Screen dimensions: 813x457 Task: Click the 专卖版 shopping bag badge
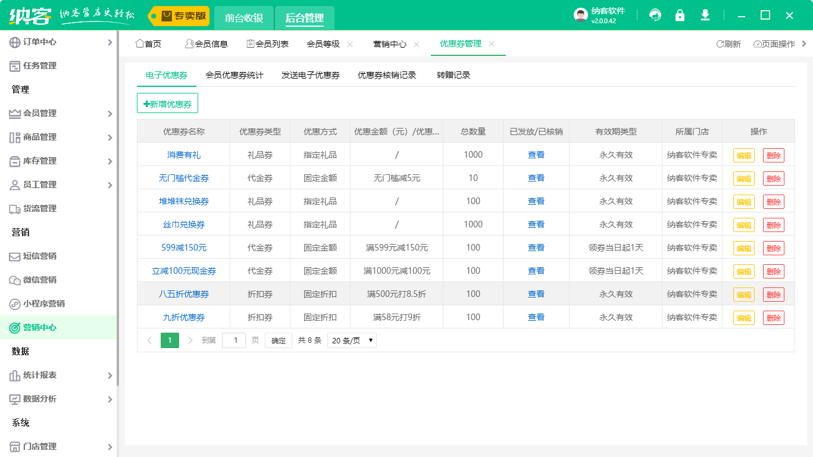[x=179, y=16]
